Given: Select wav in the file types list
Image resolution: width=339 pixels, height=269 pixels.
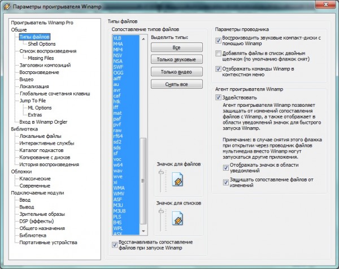Looking at the screenshot, I should pos(126,171).
